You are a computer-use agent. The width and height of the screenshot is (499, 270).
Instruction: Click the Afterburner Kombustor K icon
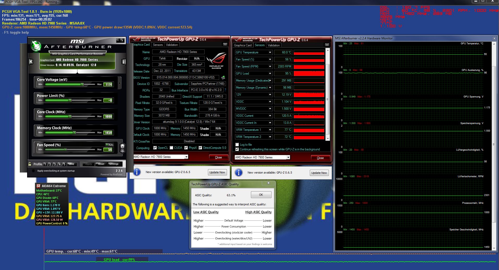pos(31,62)
